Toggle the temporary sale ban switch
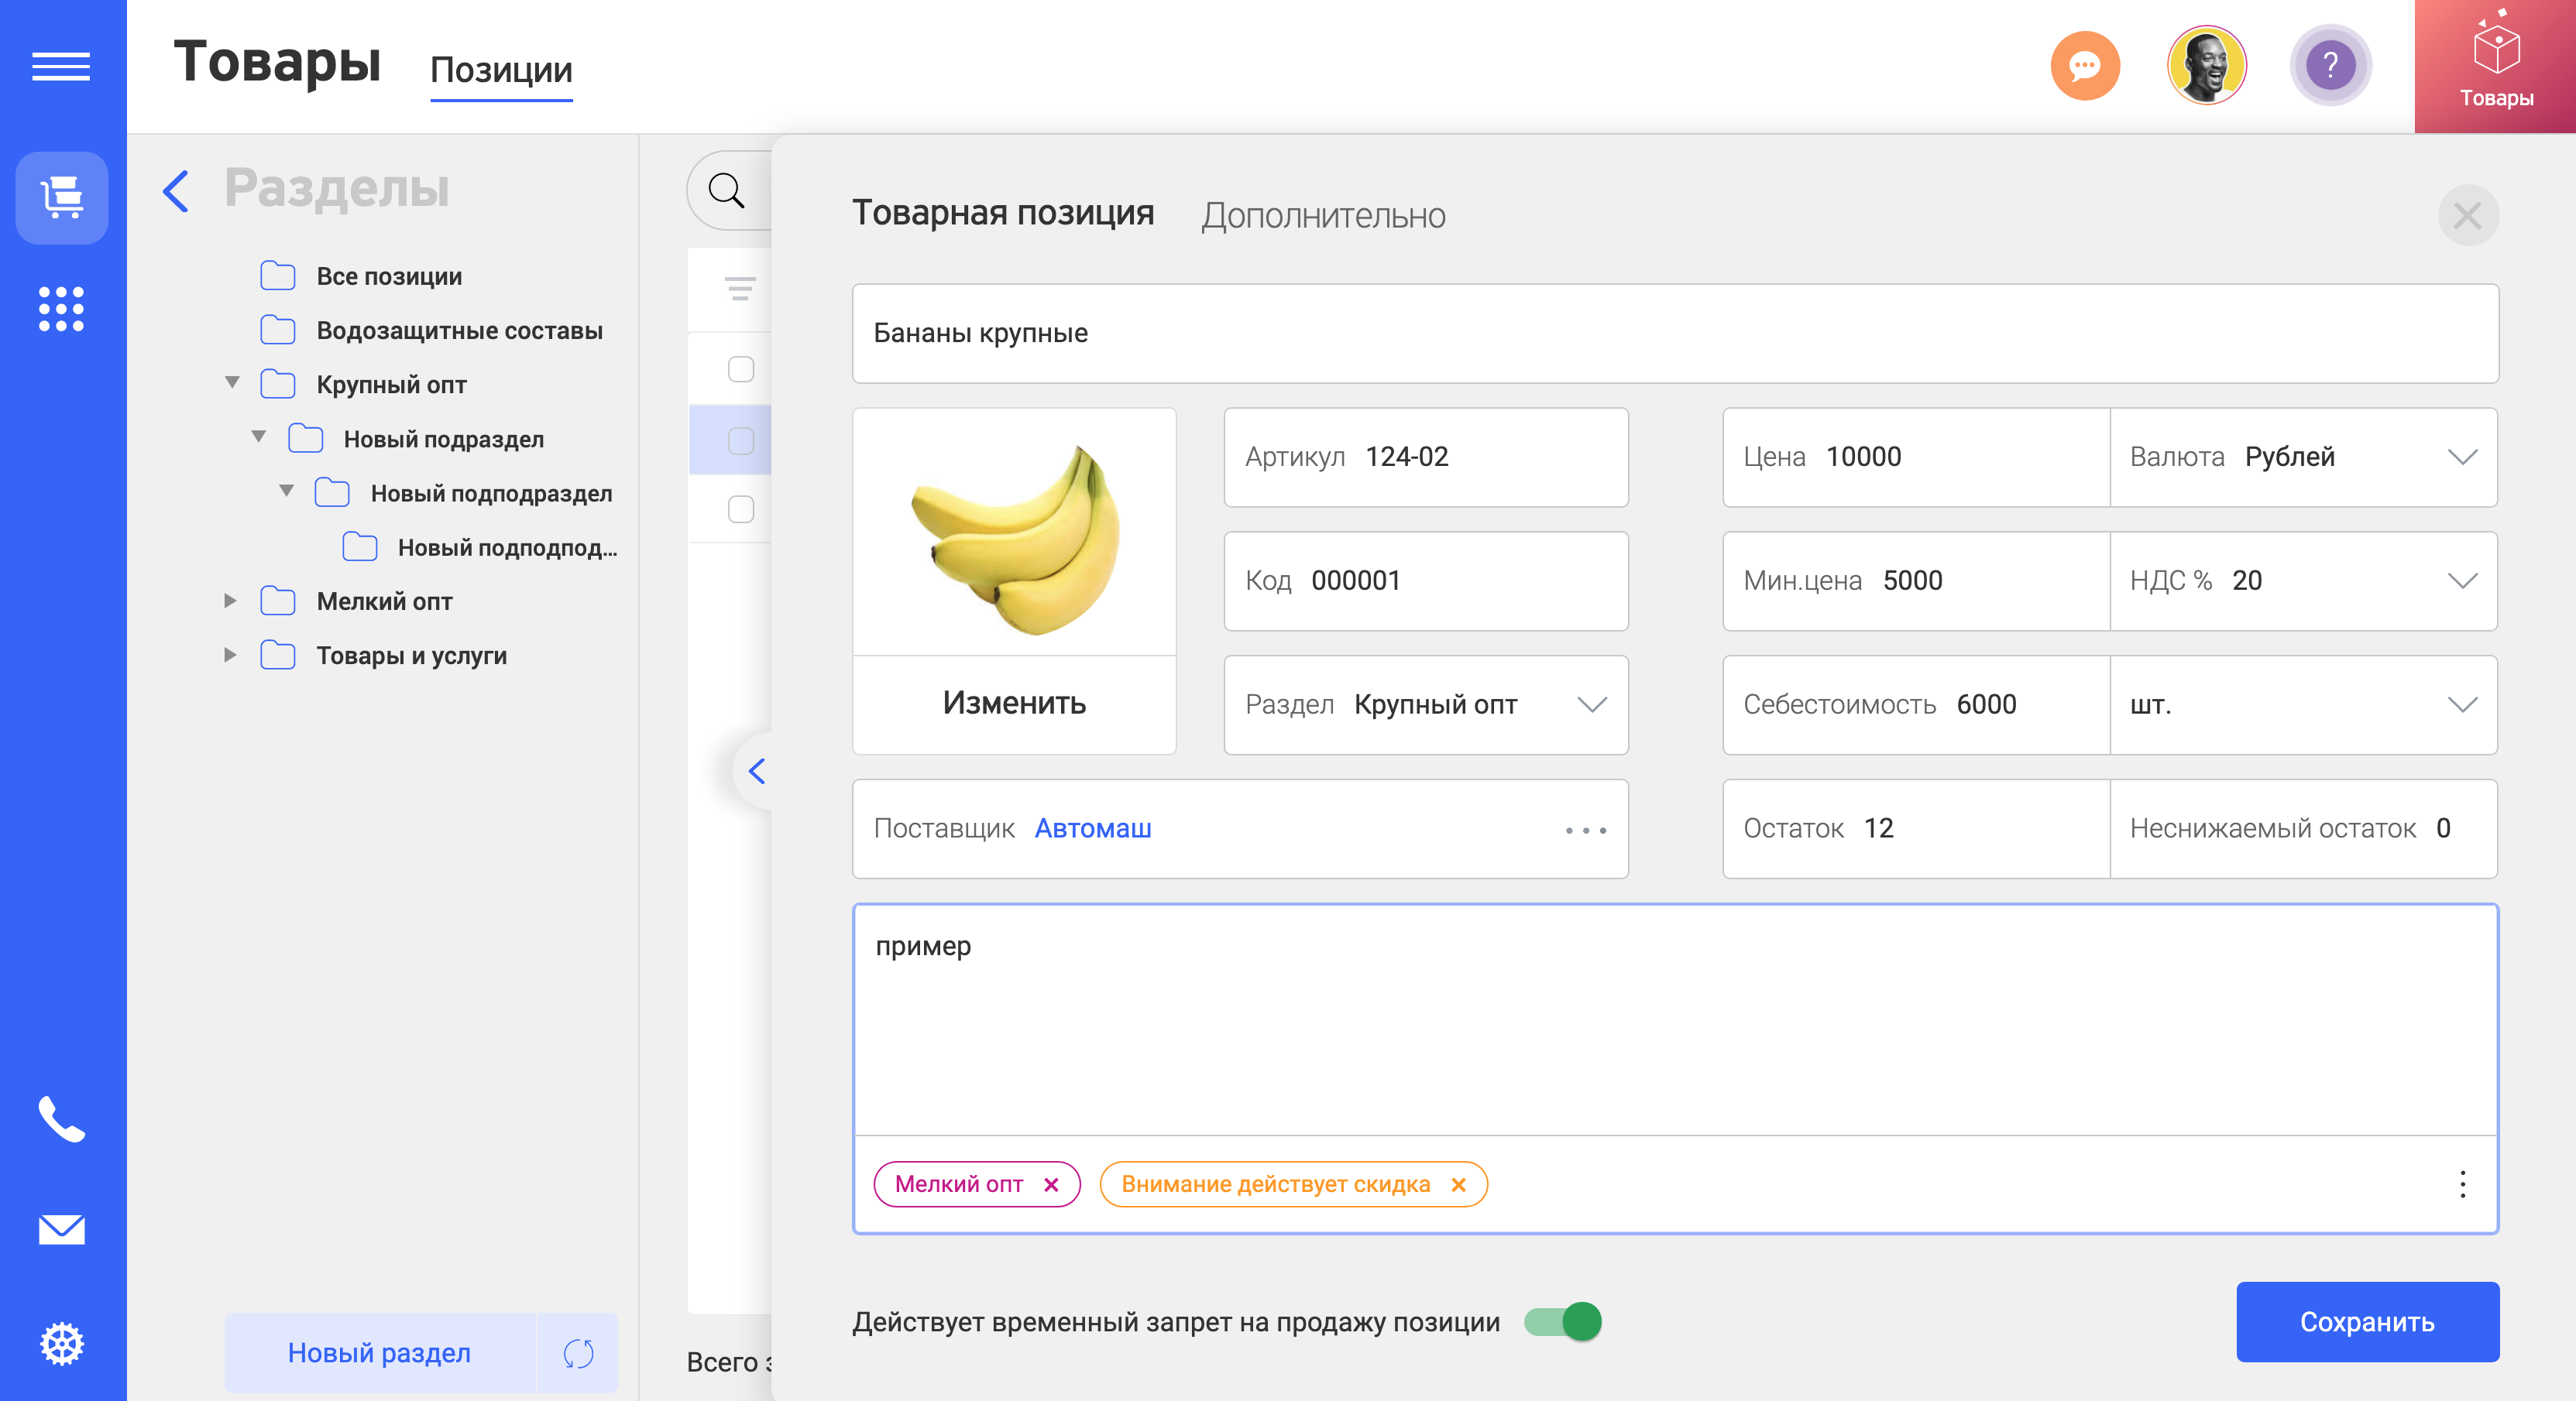 (1562, 1321)
